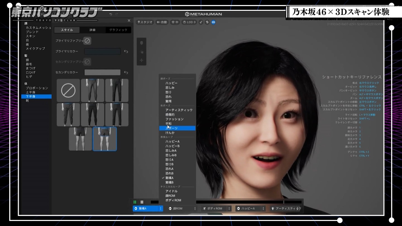The width and height of the screenshot is (402, 226).
Task: Toggle the blue keyboard shortcut reference icon
Action: pyautogui.click(x=213, y=22)
